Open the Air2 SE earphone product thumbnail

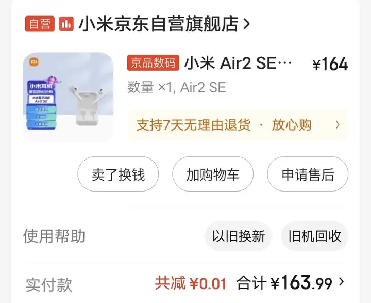(68, 97)
